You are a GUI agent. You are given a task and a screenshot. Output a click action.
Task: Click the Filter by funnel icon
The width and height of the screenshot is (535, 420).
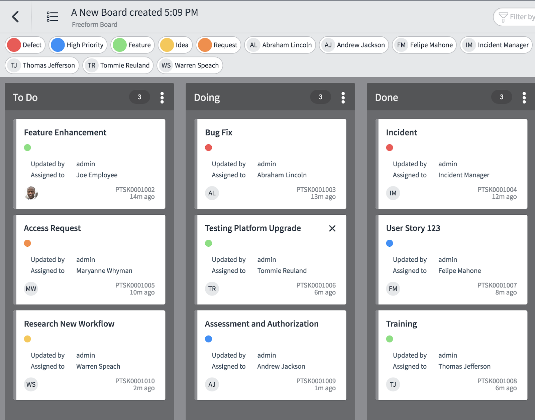coord(503,17)
